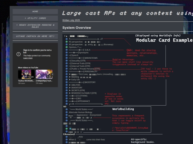Open the [1080p60fps] Touh... video thumbnail
Viewport: 193px width, 144px height.
44,74
